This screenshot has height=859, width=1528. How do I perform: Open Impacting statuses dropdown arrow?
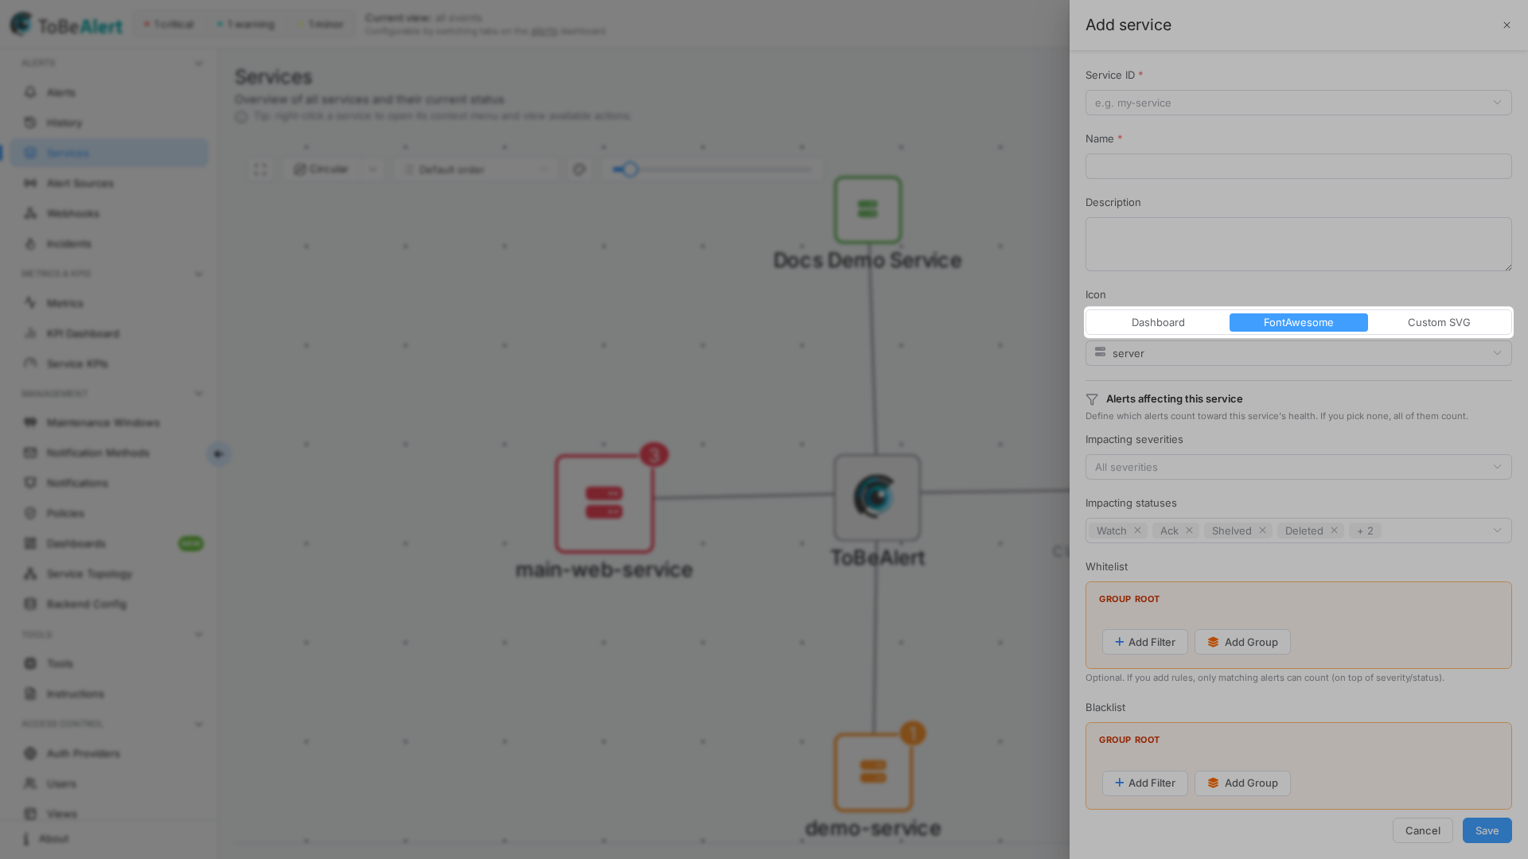[1497, 531]
